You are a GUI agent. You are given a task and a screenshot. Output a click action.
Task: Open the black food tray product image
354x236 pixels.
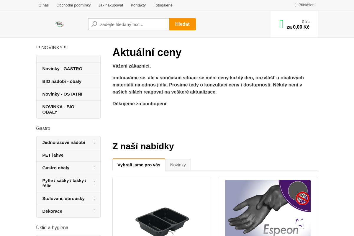pyautogui.click(x=162, y=221)
